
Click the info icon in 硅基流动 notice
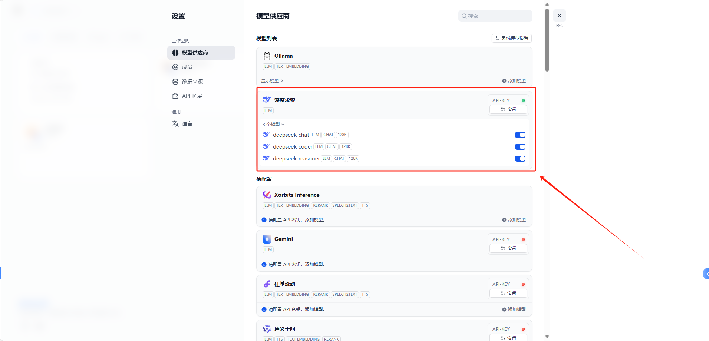click(x=264, y=309)
